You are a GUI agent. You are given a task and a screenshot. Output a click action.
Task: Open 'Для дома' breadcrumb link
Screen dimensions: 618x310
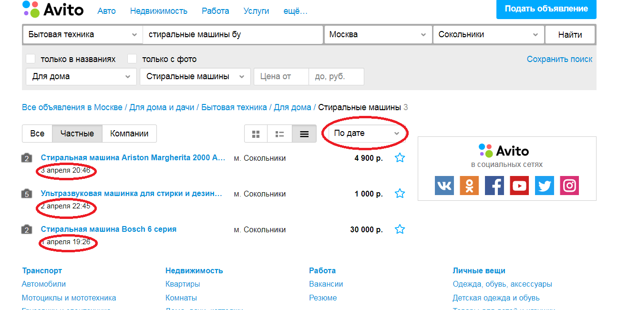pyautogui.click(x=292, y=107)
